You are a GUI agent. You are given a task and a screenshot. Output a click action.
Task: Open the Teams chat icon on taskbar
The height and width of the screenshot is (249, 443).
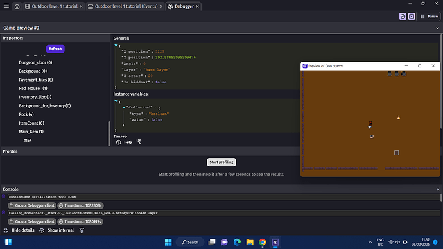[x=224, y=242]
